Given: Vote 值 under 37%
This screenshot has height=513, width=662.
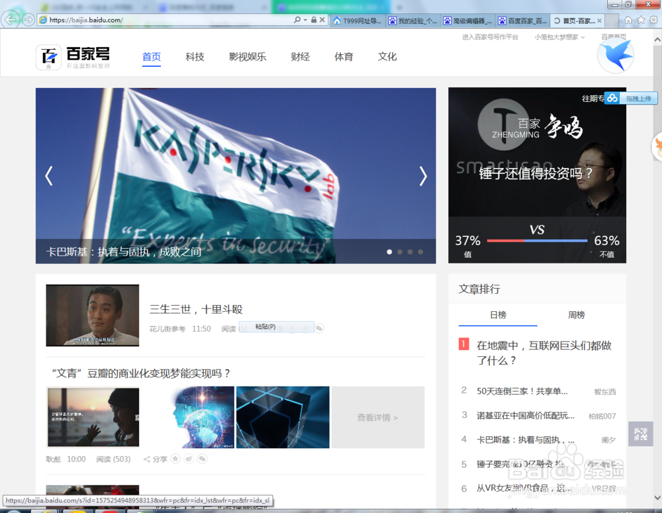Looking at the screenshot, I should click(x=468, y=254).
